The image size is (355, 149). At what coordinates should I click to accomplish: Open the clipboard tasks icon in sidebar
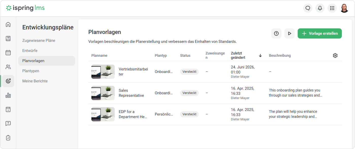point(8,138)
